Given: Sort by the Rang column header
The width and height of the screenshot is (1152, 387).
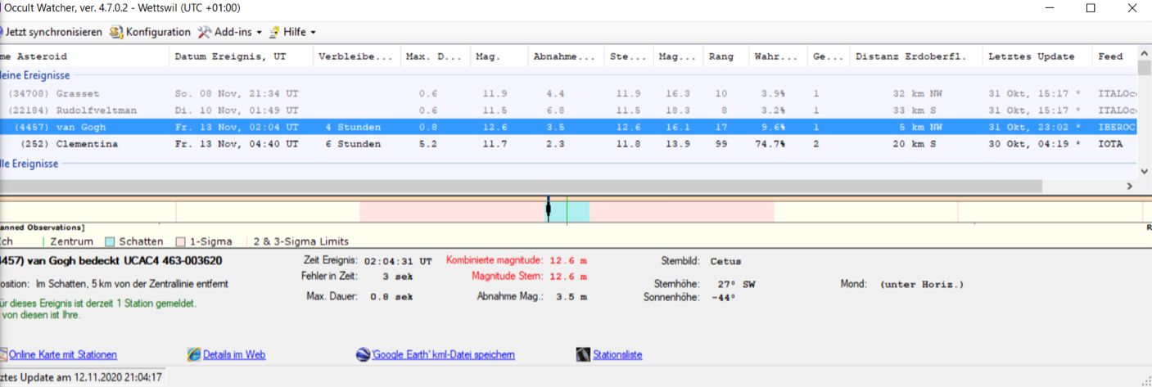Looking at the screenshot, I should click(721, 56).
